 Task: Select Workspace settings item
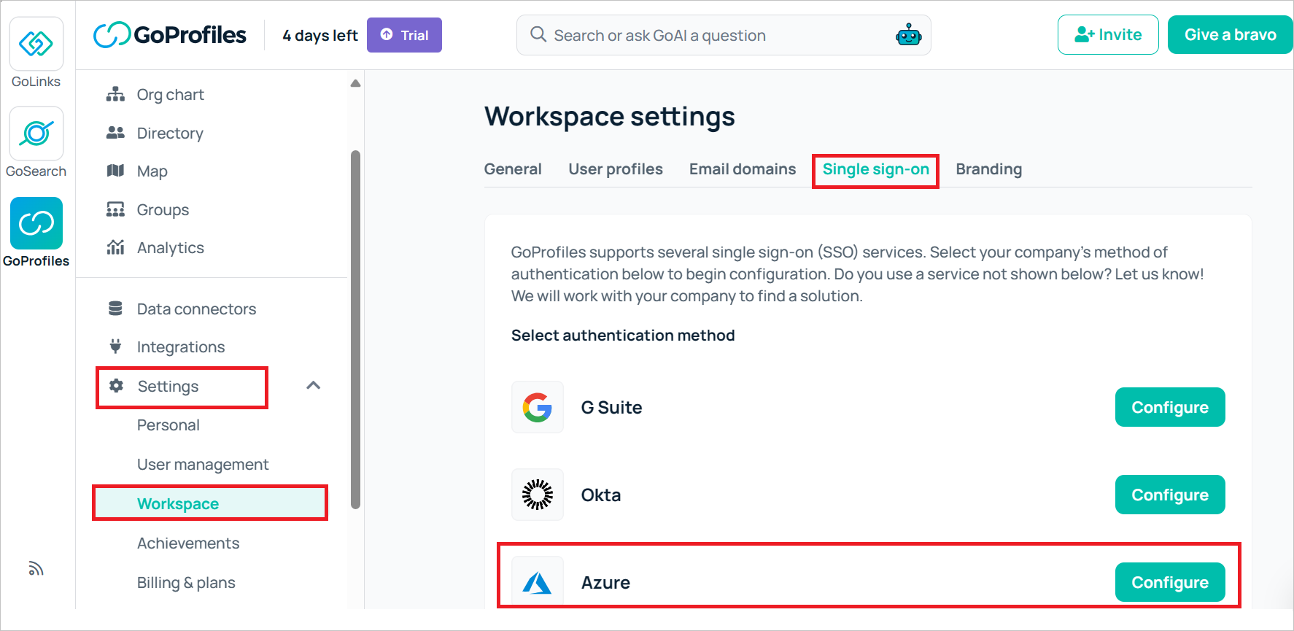coord(210,503)
